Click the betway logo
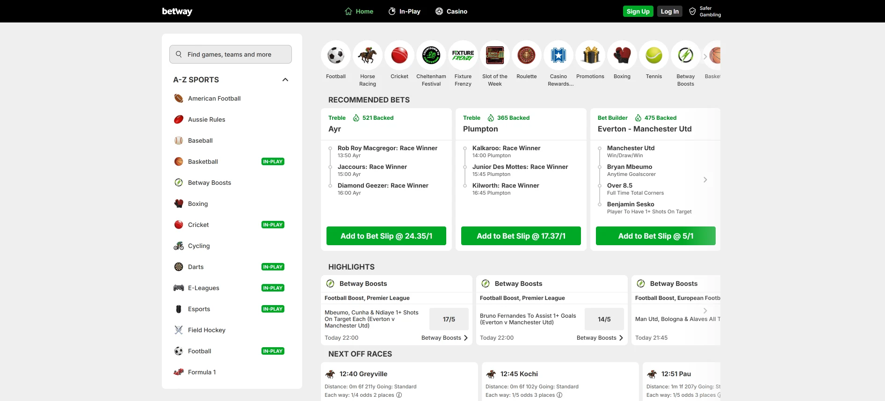 (177, 11)
